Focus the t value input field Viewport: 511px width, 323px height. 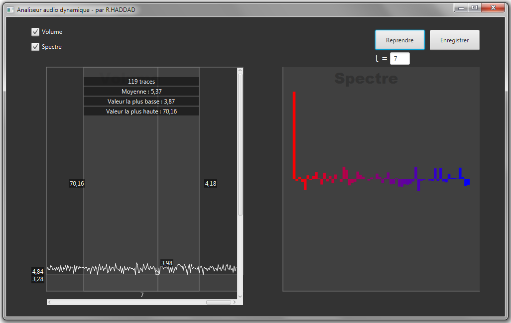[x=399, y=59]
